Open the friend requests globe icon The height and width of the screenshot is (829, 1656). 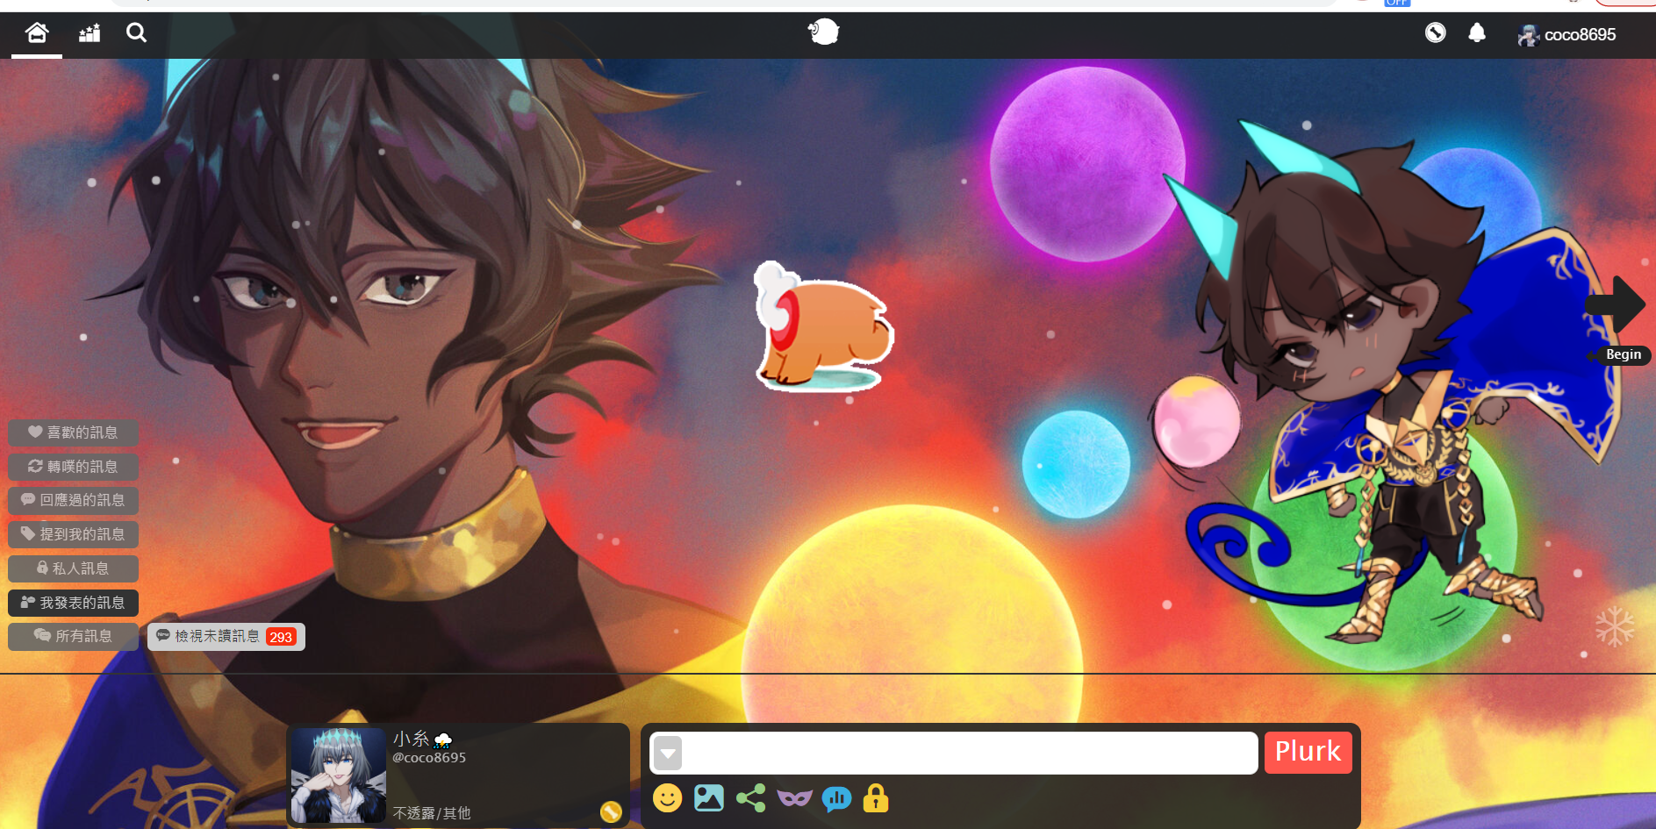coord(1435,33)
